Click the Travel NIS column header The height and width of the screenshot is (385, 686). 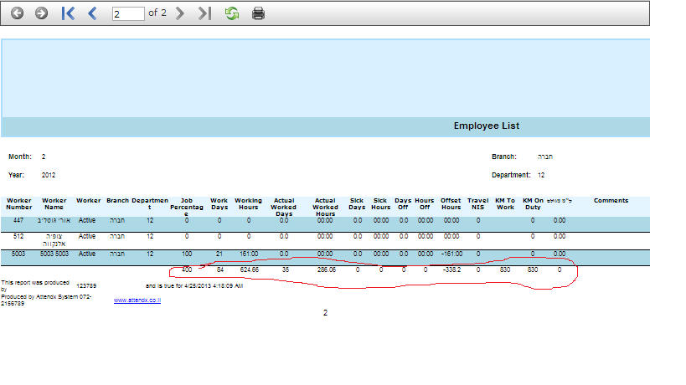pos(477,204)
